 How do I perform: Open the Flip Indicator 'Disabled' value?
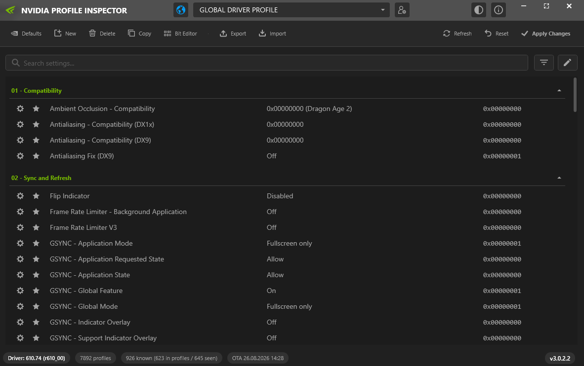click(x=280, y=196)
